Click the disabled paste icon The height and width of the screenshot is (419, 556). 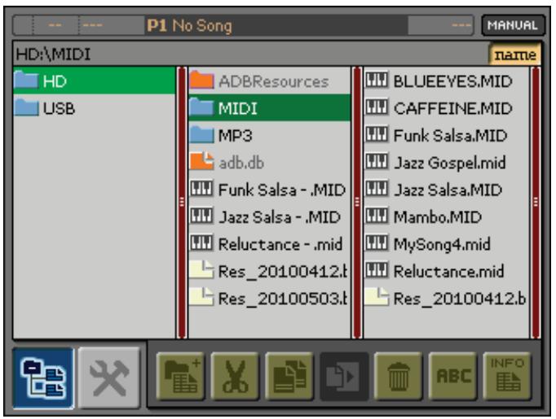click(x=344, y=376)
